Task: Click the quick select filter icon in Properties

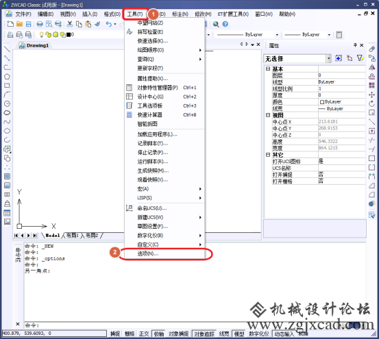Action: [360, 58]
